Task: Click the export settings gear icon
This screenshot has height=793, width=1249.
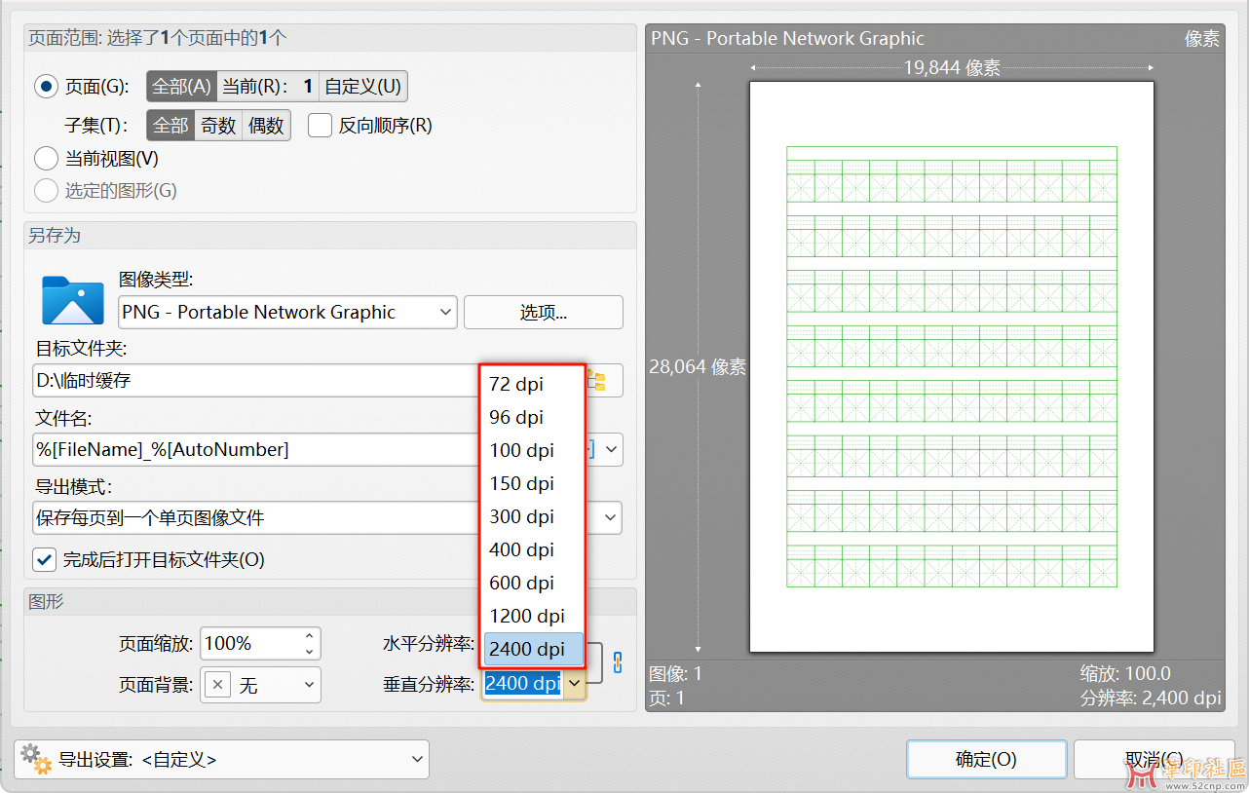Action: coord(35,759)
